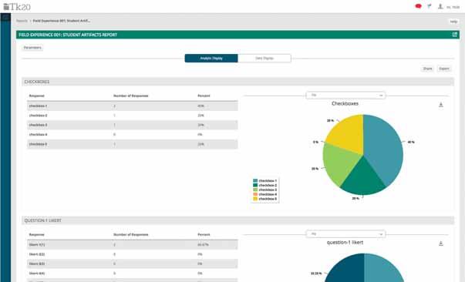Click the username next to profile icon
The image size is (465, 282).
pos(453,7)
